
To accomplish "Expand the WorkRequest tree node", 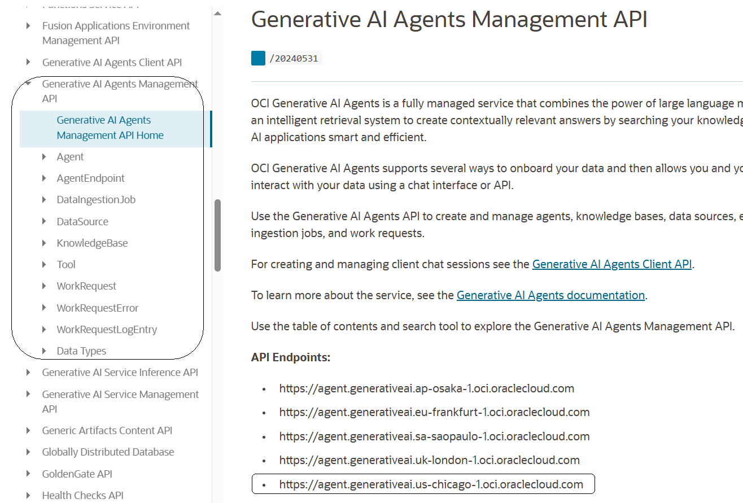I will click(x=44, y=286).
